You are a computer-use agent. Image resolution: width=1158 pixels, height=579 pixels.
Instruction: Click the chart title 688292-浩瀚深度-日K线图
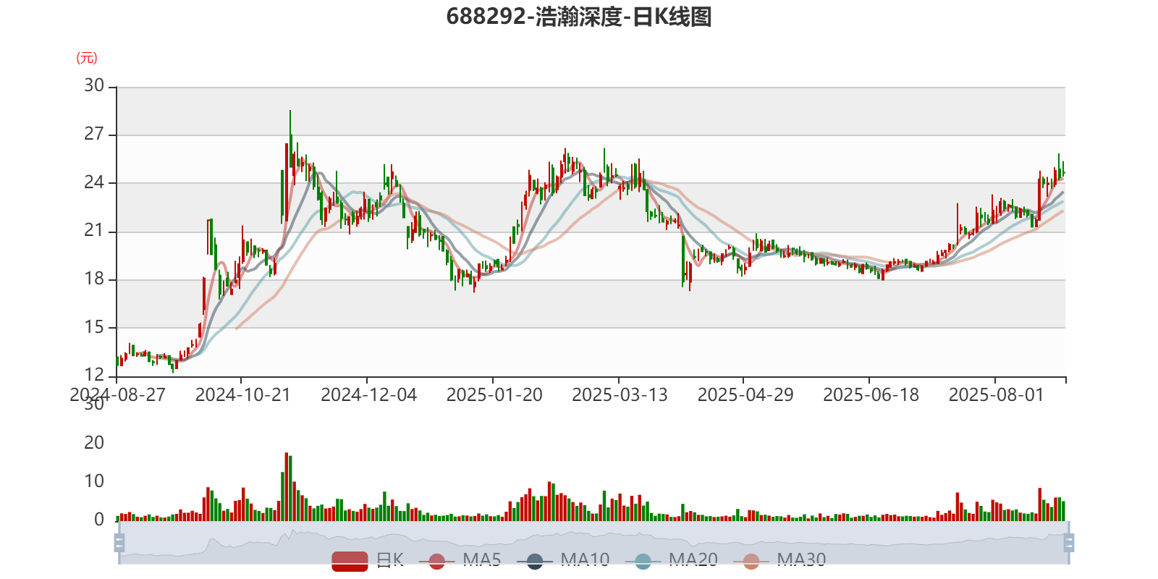(x=579, y=17)
